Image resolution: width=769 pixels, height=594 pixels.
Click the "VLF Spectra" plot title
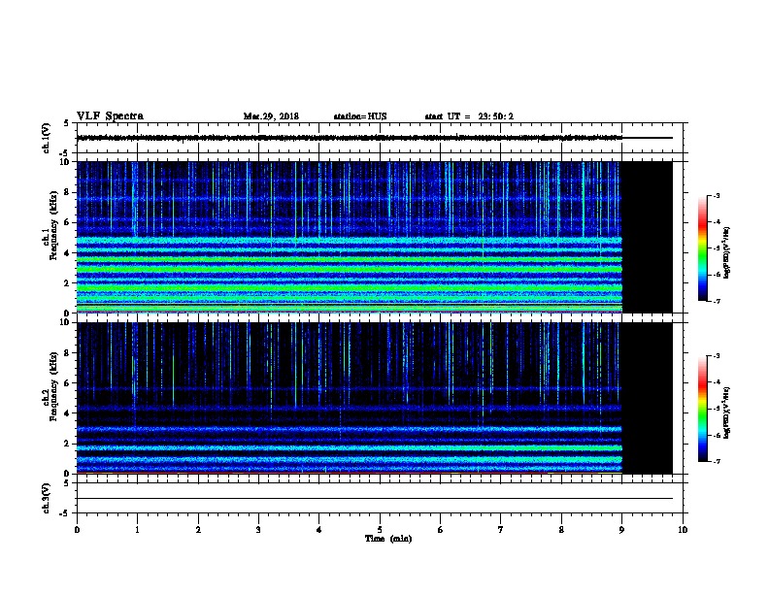110,116
